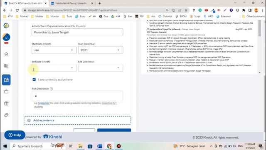Click the ENG language indicator
Image resolution: width=266 pixels, height=150 pixels.
pyautogui.click(x=240, y=146)
